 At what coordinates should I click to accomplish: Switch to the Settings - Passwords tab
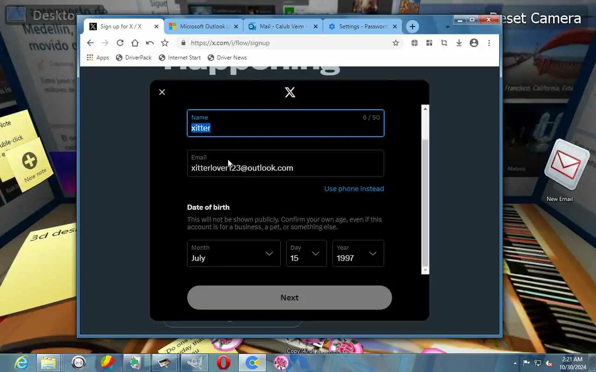[363, 27]
